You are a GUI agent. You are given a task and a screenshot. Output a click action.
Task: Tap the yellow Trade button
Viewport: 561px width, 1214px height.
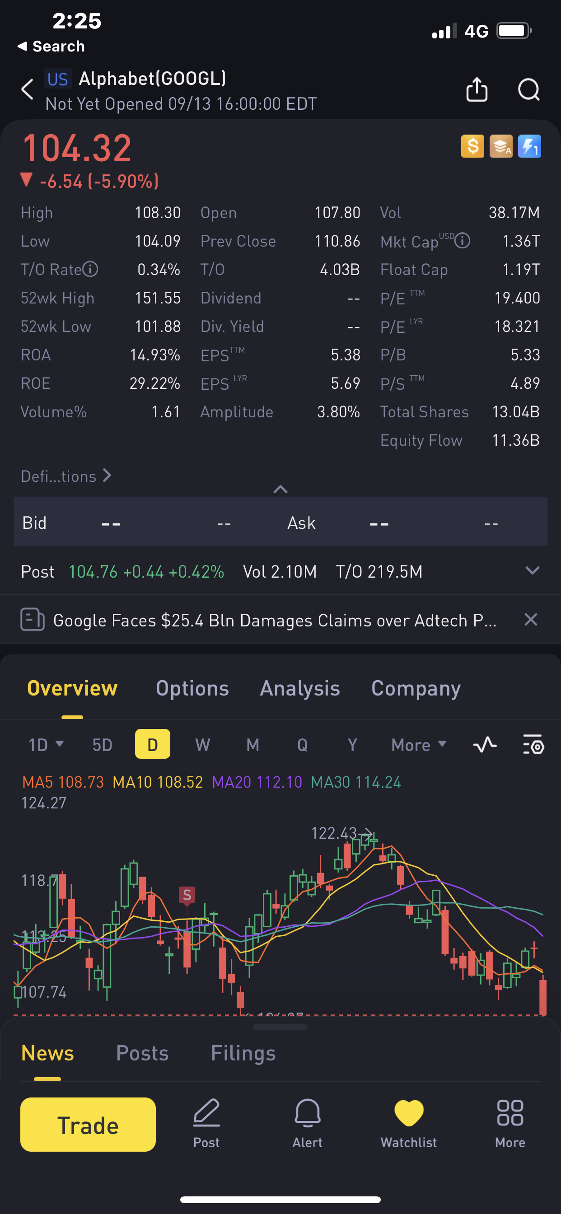[x=88, y=1125]
